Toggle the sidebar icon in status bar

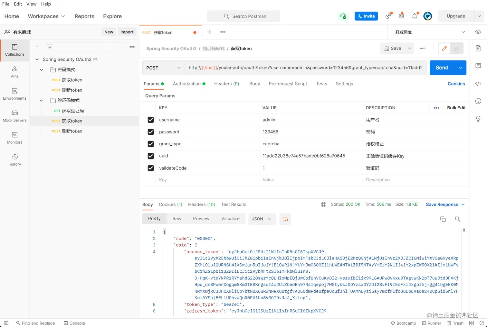coord(6,323)
